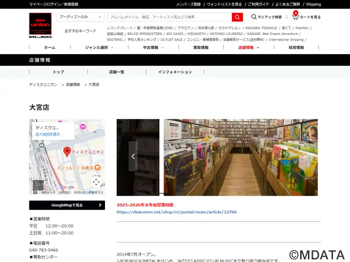Viewport: 350px width, 262px height.
Task: Click the store interior record shelves photo
Action: (x=241, y=157)
